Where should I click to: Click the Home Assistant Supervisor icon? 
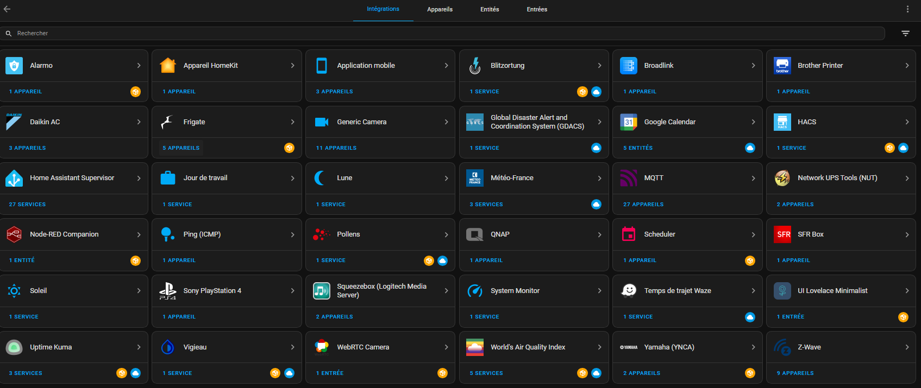14,178
